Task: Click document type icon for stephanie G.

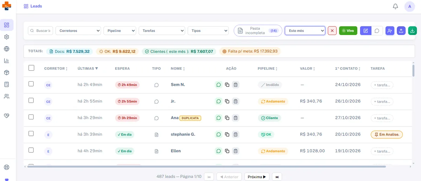Action: tap(157, 134)
